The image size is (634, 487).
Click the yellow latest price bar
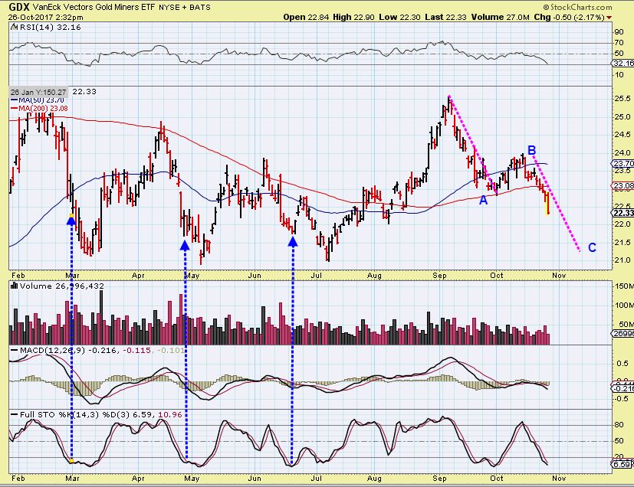click(x=548, y=204)
